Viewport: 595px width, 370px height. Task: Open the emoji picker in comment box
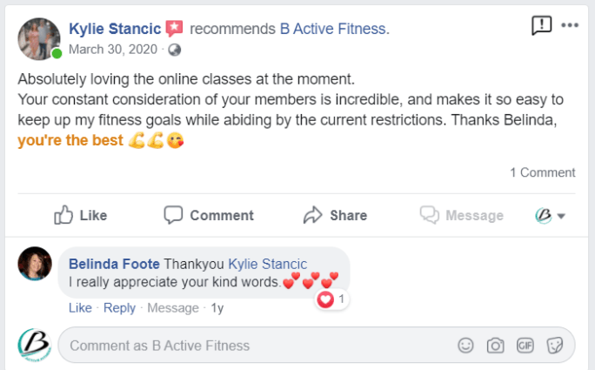point(466,346)
